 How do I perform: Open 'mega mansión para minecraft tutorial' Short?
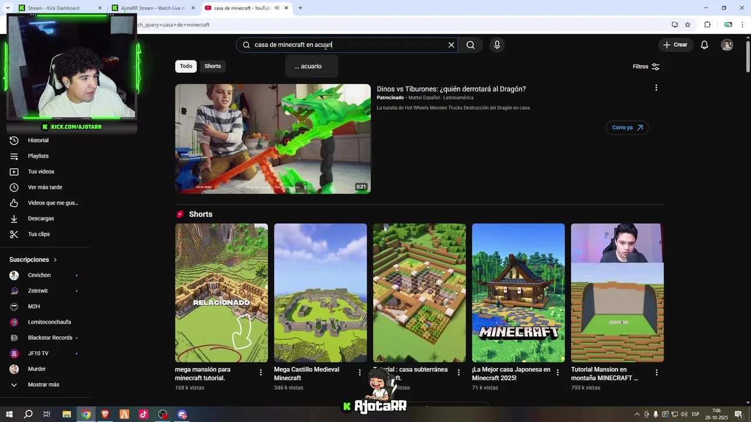221,292
